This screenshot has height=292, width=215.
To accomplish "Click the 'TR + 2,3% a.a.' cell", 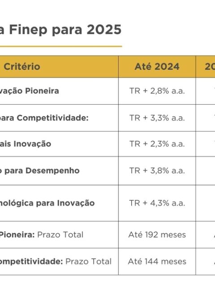I will [x=157, y=144].
